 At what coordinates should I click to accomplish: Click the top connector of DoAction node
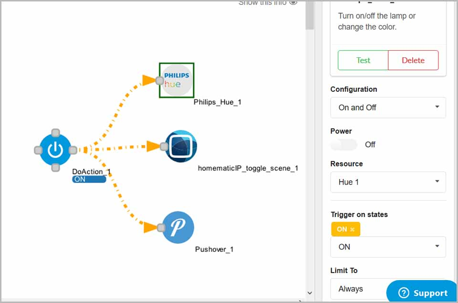click(55, 133)
